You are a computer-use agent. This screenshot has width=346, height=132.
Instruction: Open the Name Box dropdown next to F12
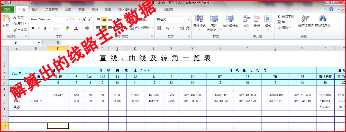tap(39, 43)
